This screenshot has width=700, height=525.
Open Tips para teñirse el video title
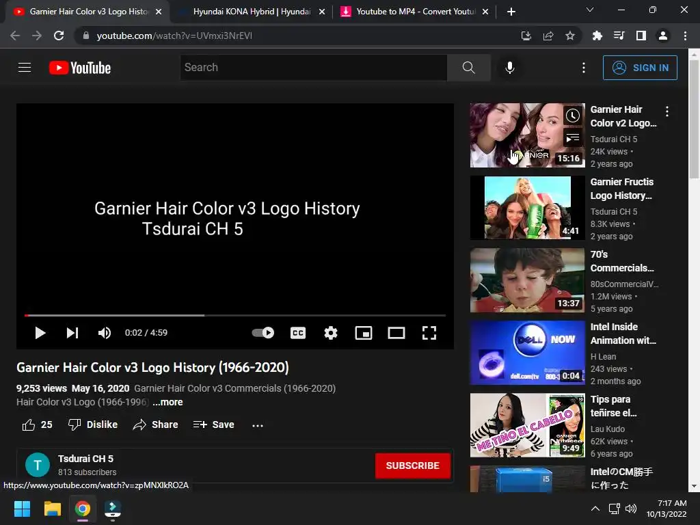pyautogui.click(x=613, y=406)
